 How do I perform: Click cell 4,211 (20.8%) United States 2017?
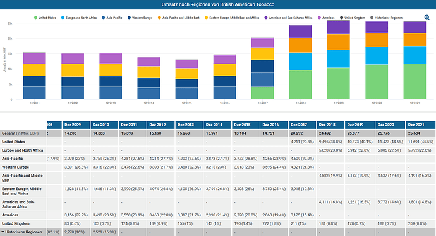(x=302, y=142)
